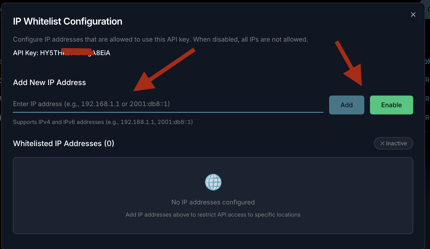
Task: Click the No IP addresses configured message
Action: tap(213, 202)
